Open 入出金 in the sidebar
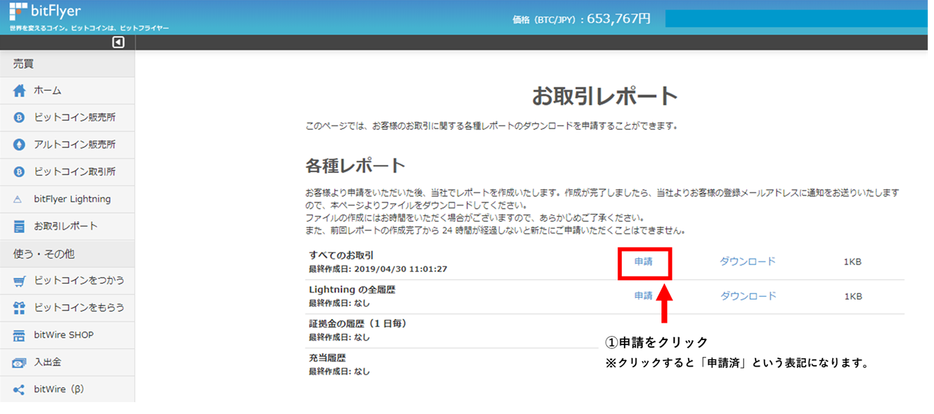Screen dimensions: 934x414 [67, 362]
